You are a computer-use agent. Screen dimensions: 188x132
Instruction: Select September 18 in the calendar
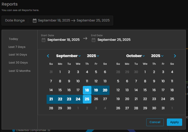click(x=87, y=90)
